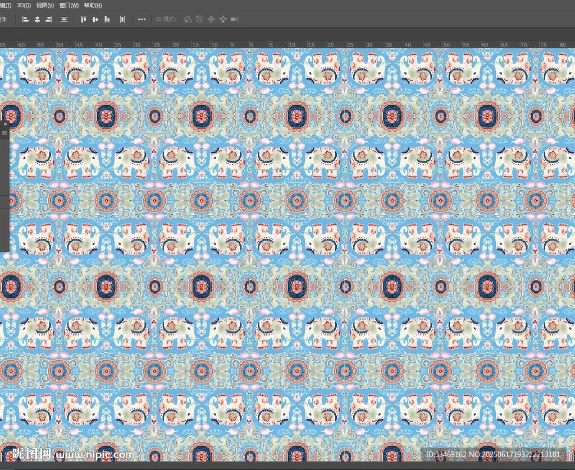The height and width of the screenshot is (470, 575).
Task: Close the floating panel on the left
Action: [4, 123]
